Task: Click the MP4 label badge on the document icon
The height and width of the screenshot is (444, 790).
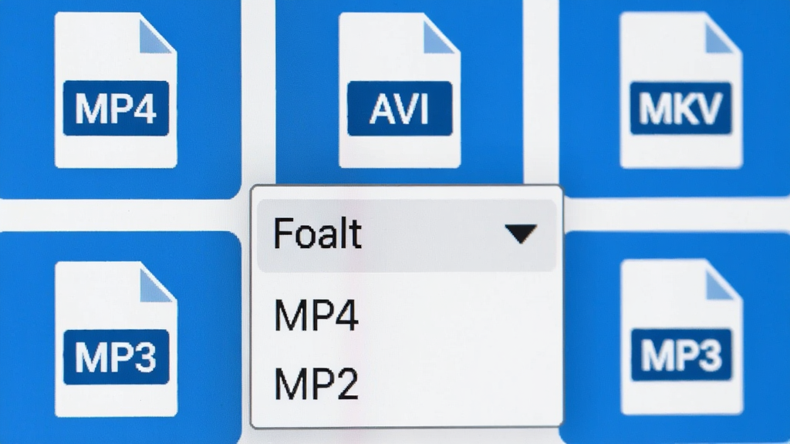Action: 116,108
